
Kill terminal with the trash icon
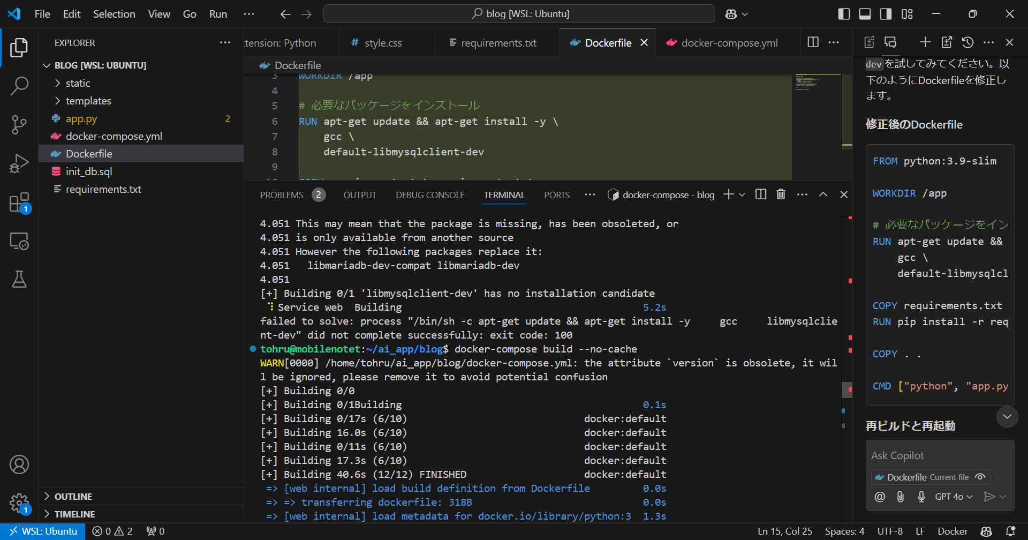tap(781, 194)
